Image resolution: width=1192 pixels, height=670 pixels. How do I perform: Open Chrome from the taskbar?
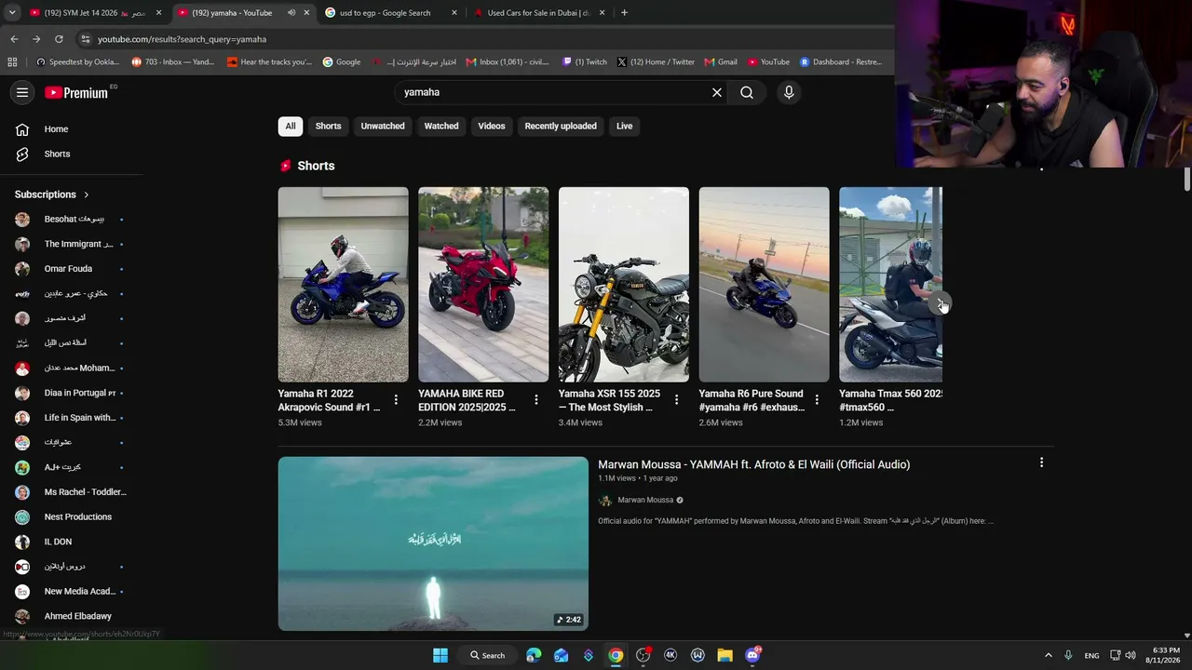(616, 655)
